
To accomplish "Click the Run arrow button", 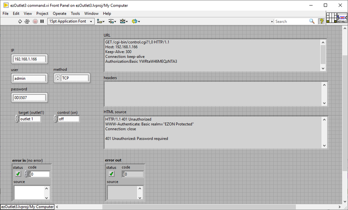I will pos(20,22).
